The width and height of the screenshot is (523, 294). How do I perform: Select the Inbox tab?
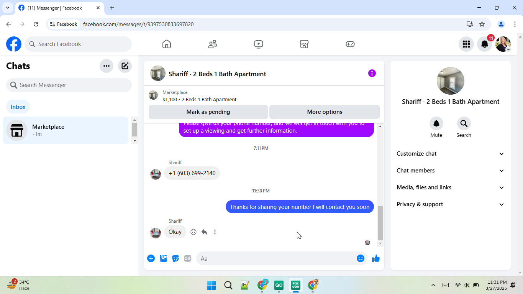18,107
